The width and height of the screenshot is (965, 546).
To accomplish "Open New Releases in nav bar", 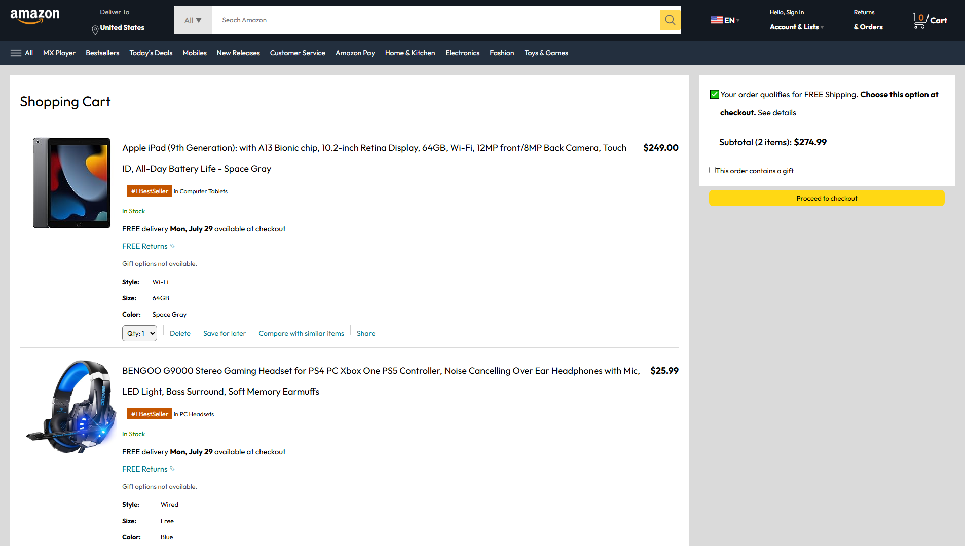I will tap(238, 53).
